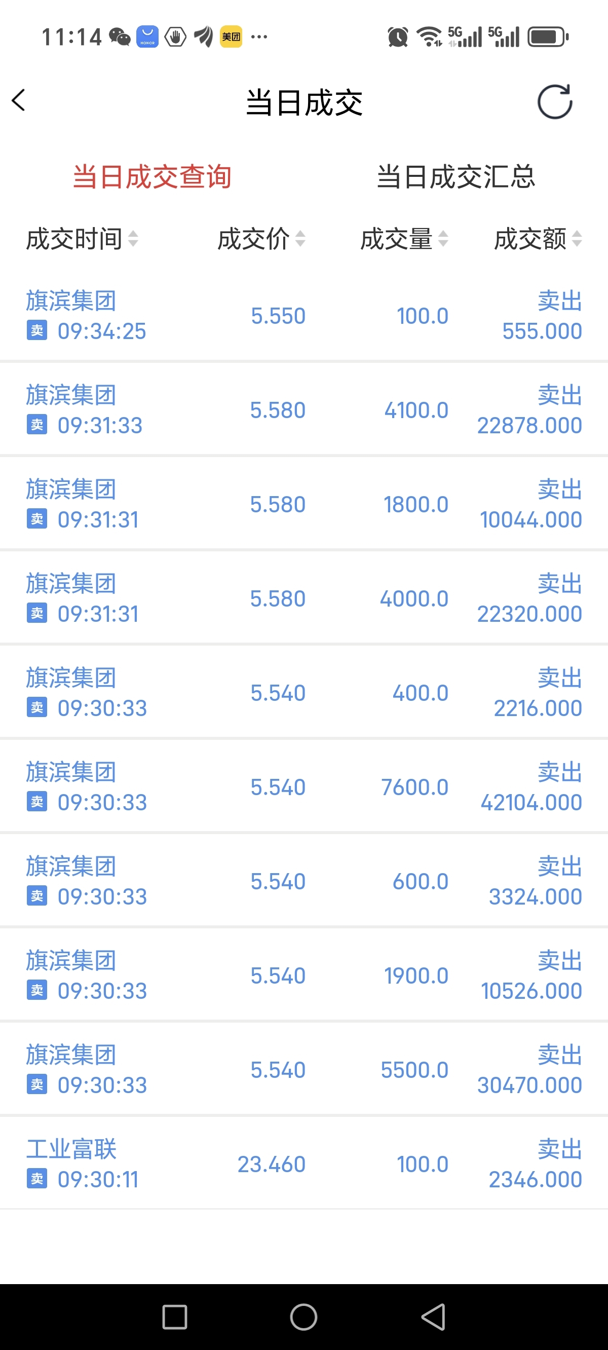This screenshot has width=608, height=1350.
Task: Tap Android home circle button
Action: [x=304, y=1317]
